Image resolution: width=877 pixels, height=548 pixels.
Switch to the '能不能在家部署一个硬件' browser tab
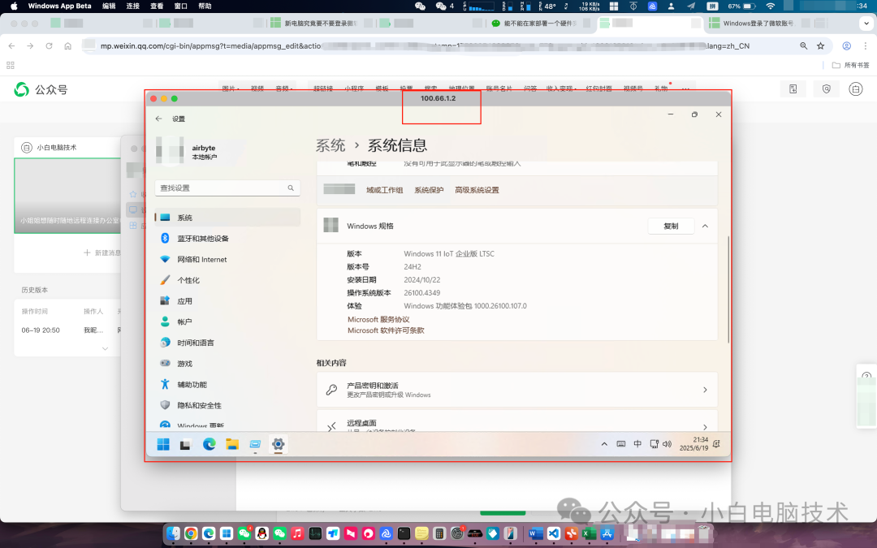(x=538, y=24)
